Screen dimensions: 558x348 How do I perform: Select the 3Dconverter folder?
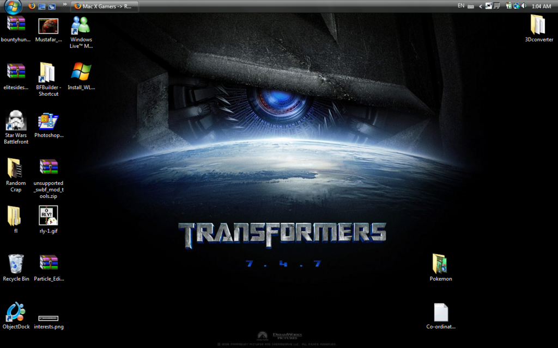(x=539, y=29)
